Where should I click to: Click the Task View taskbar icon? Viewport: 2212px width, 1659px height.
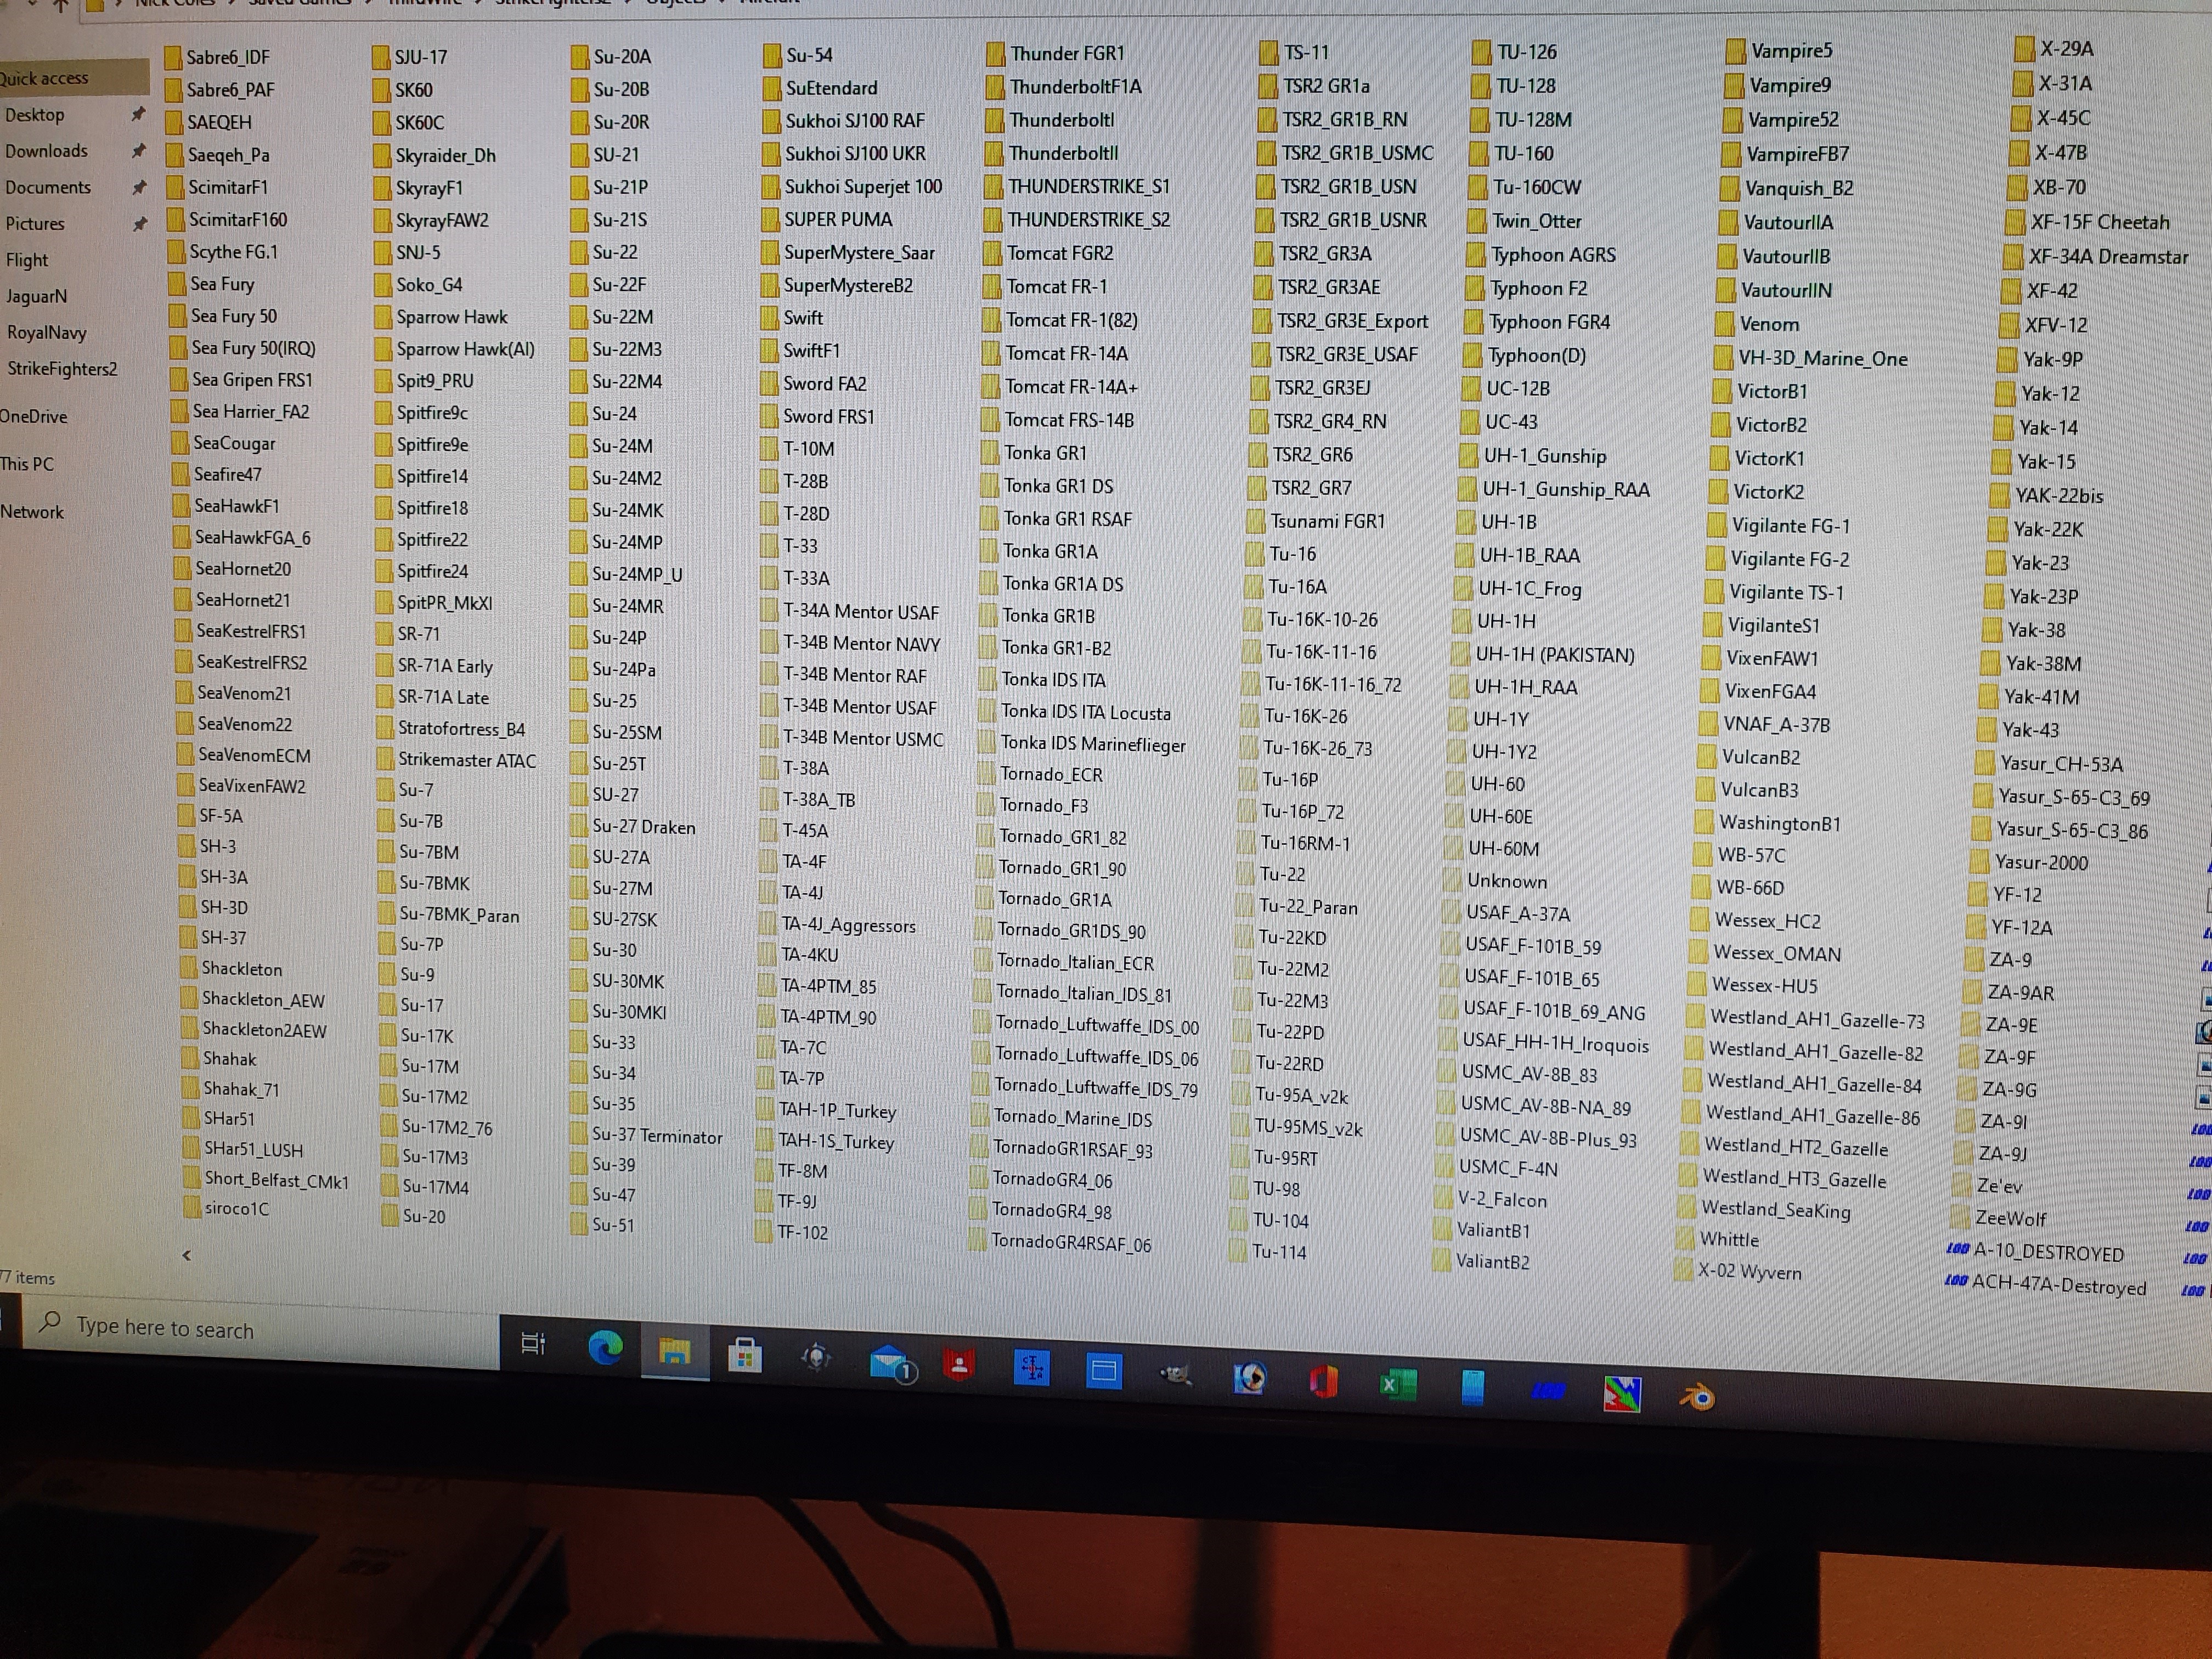534,1343
